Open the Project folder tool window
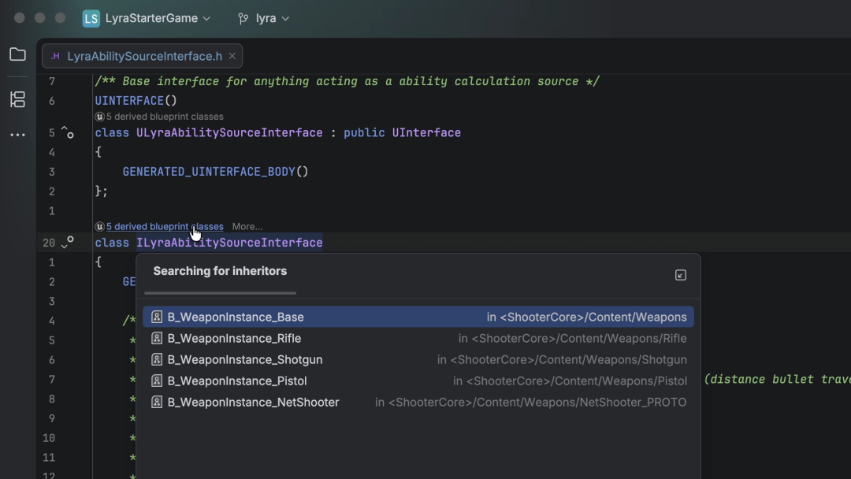This screenshot has height=479, width=851. [x=17, y=54]
